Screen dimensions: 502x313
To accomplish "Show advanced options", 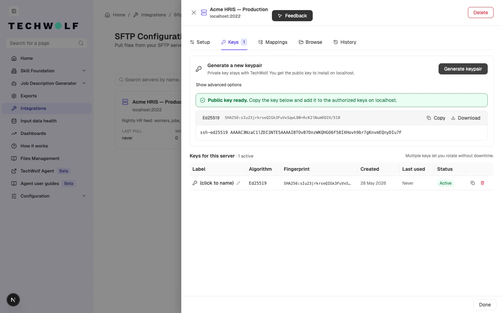I will (x=219, y=85).
